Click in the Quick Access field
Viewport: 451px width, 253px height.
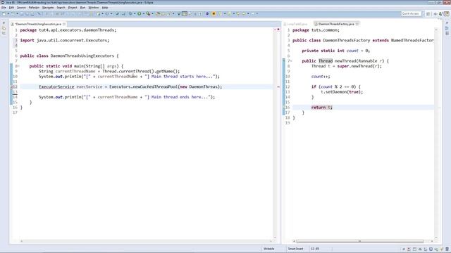(x=412, y=13)
